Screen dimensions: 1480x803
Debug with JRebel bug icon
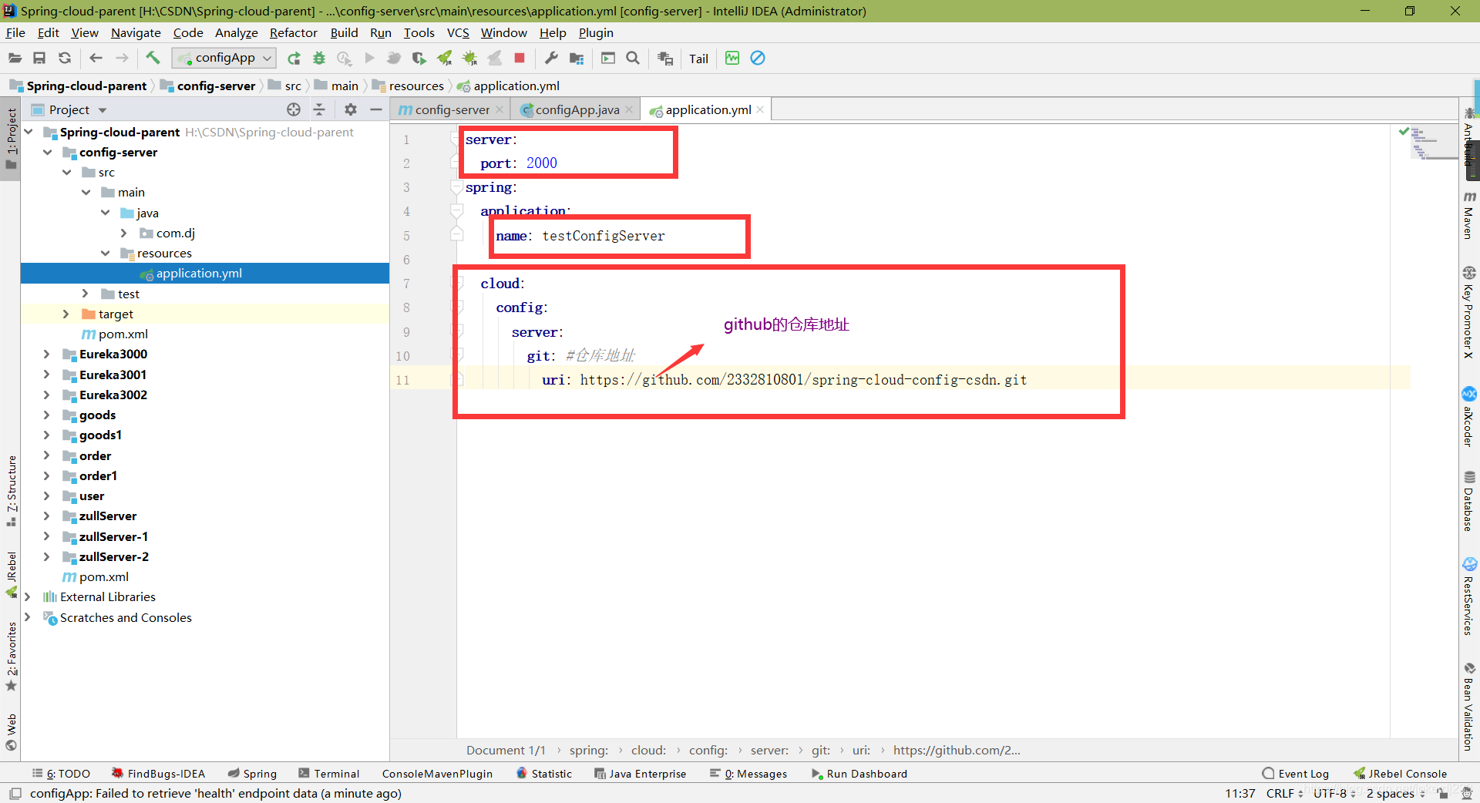[469, 58]
